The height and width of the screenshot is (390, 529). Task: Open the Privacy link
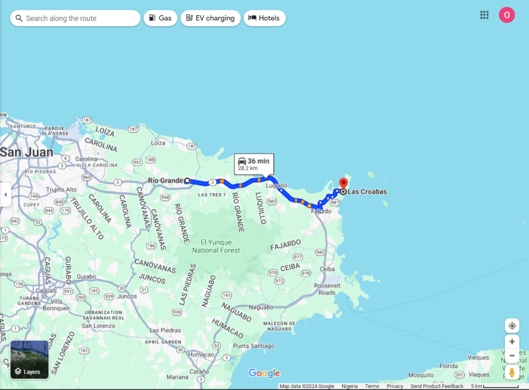point(395,386)
